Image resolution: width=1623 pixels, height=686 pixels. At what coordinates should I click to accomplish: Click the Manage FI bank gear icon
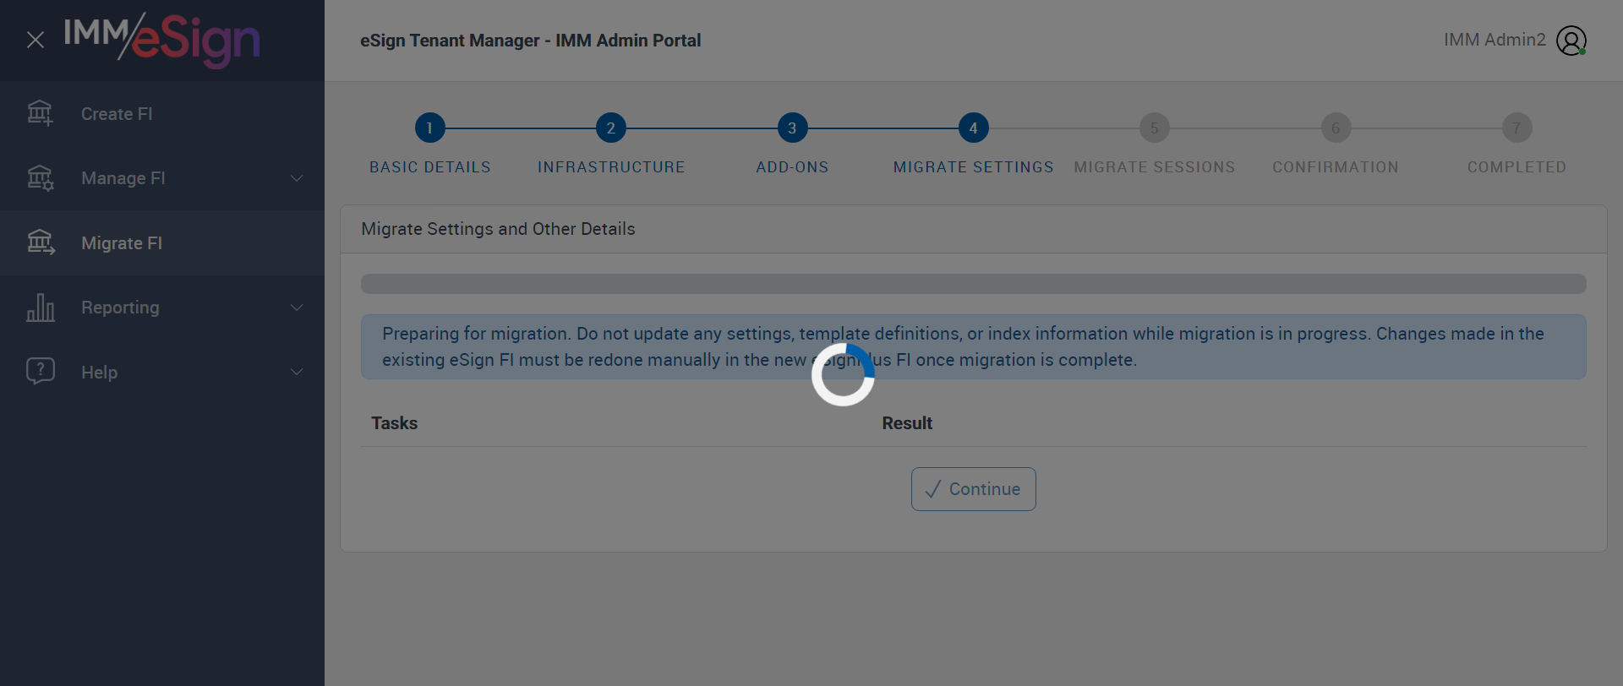[x=40, y=178]
